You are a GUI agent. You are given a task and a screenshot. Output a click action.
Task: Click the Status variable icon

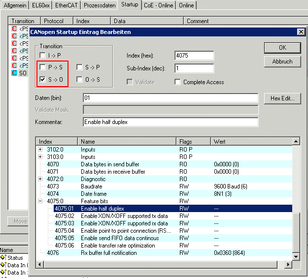(3, 258)
